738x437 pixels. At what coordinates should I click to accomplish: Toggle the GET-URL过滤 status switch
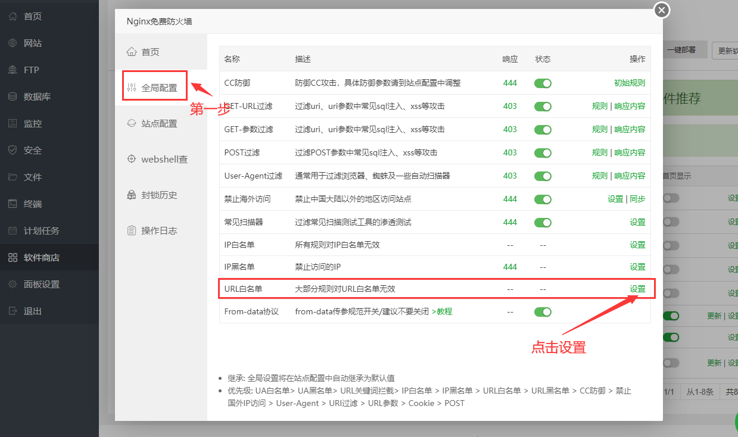(543, 107)
